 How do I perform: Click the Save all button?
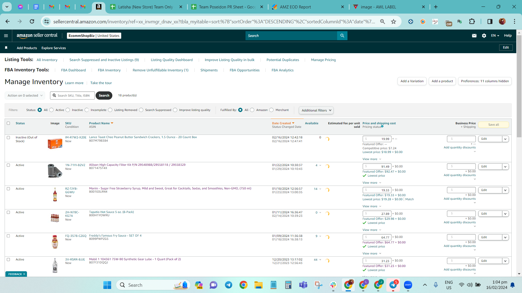point(493,125)
